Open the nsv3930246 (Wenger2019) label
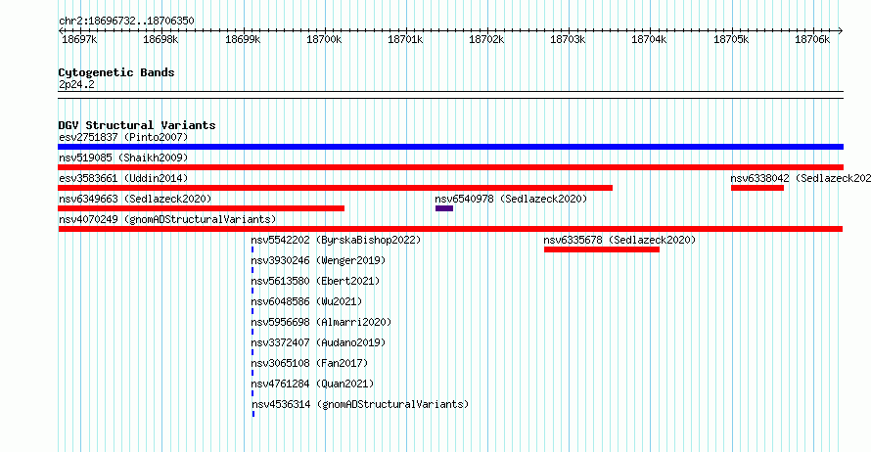The height and width of the screenshot is (452, 871). (318, 260)
